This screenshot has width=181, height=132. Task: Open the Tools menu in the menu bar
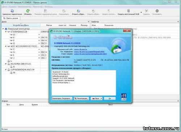25,6
